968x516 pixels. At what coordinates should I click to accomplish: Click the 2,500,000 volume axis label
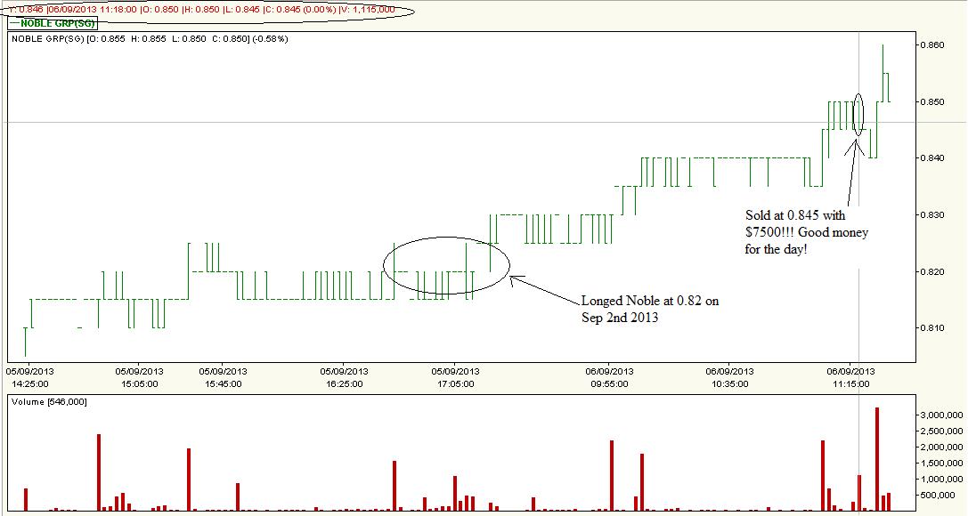[x=942, y=431]
